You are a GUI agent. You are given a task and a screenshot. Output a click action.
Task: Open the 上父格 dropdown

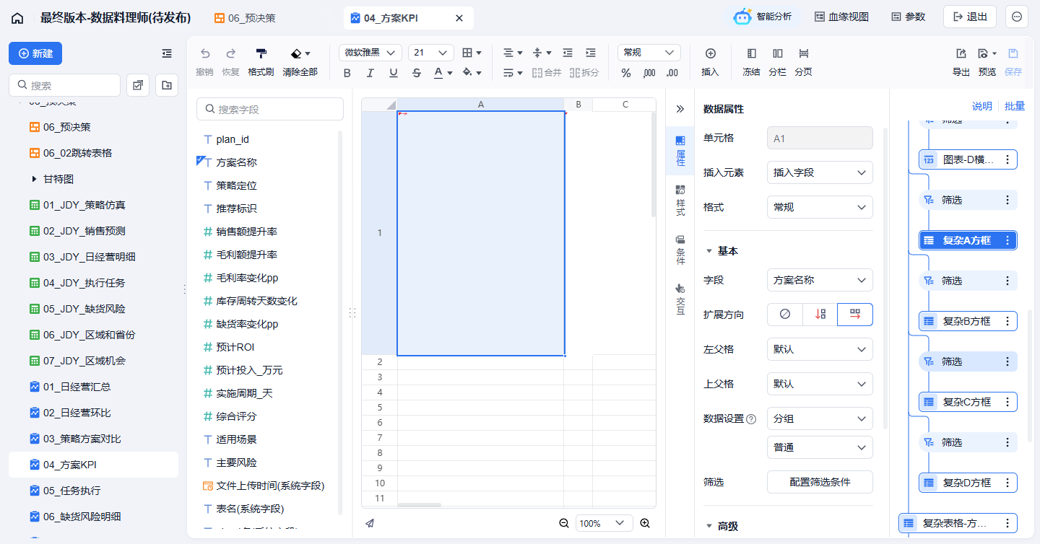[x=820, y=384]
